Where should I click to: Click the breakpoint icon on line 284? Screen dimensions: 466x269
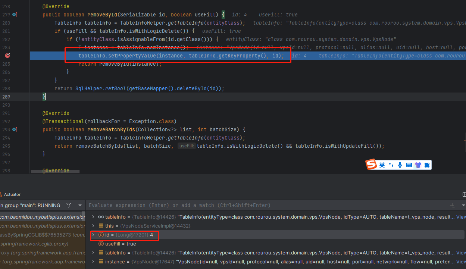7,56
